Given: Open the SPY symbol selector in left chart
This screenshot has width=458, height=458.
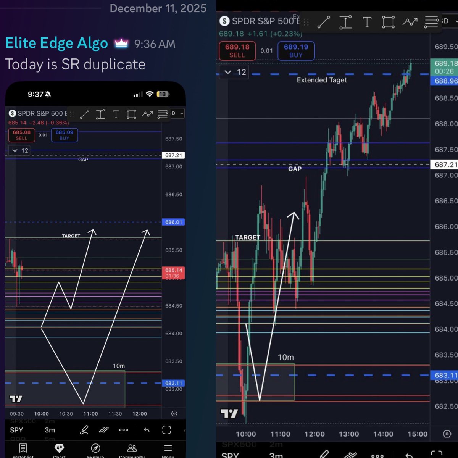Looking at the screenshot, I should (x=16, y=430).
